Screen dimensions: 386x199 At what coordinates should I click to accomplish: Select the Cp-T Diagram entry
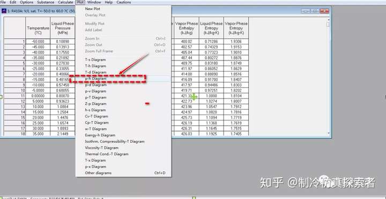(123, 123)
